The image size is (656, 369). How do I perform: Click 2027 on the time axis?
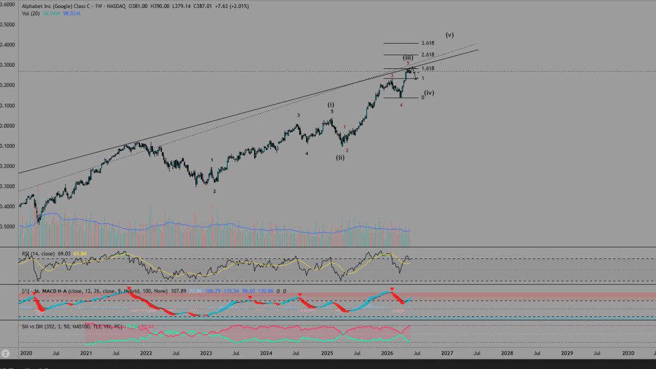[x=447, y=354]
